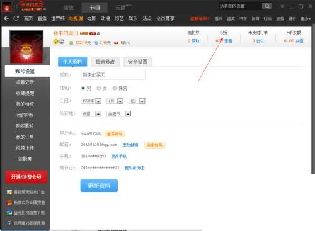Image resolution: width=315 pixels, height=231 pixels.
Task: Select the 保密 gender radio button
Action: pos(115,88)
